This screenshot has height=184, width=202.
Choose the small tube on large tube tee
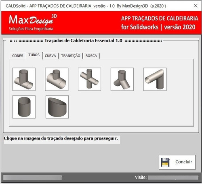pyautogui.click(x=57, y=79)
